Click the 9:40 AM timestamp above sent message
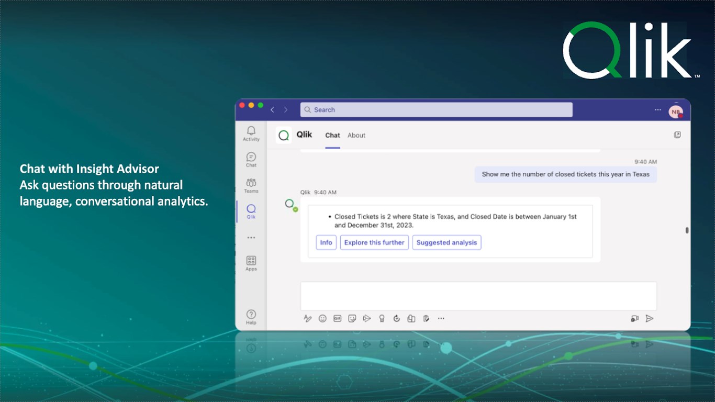Viewport: 715px width, 402px height. [645, 162]
